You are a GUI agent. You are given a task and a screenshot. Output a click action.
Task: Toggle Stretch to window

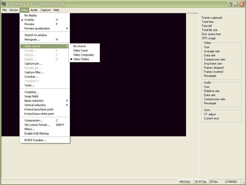pos(45,35)
